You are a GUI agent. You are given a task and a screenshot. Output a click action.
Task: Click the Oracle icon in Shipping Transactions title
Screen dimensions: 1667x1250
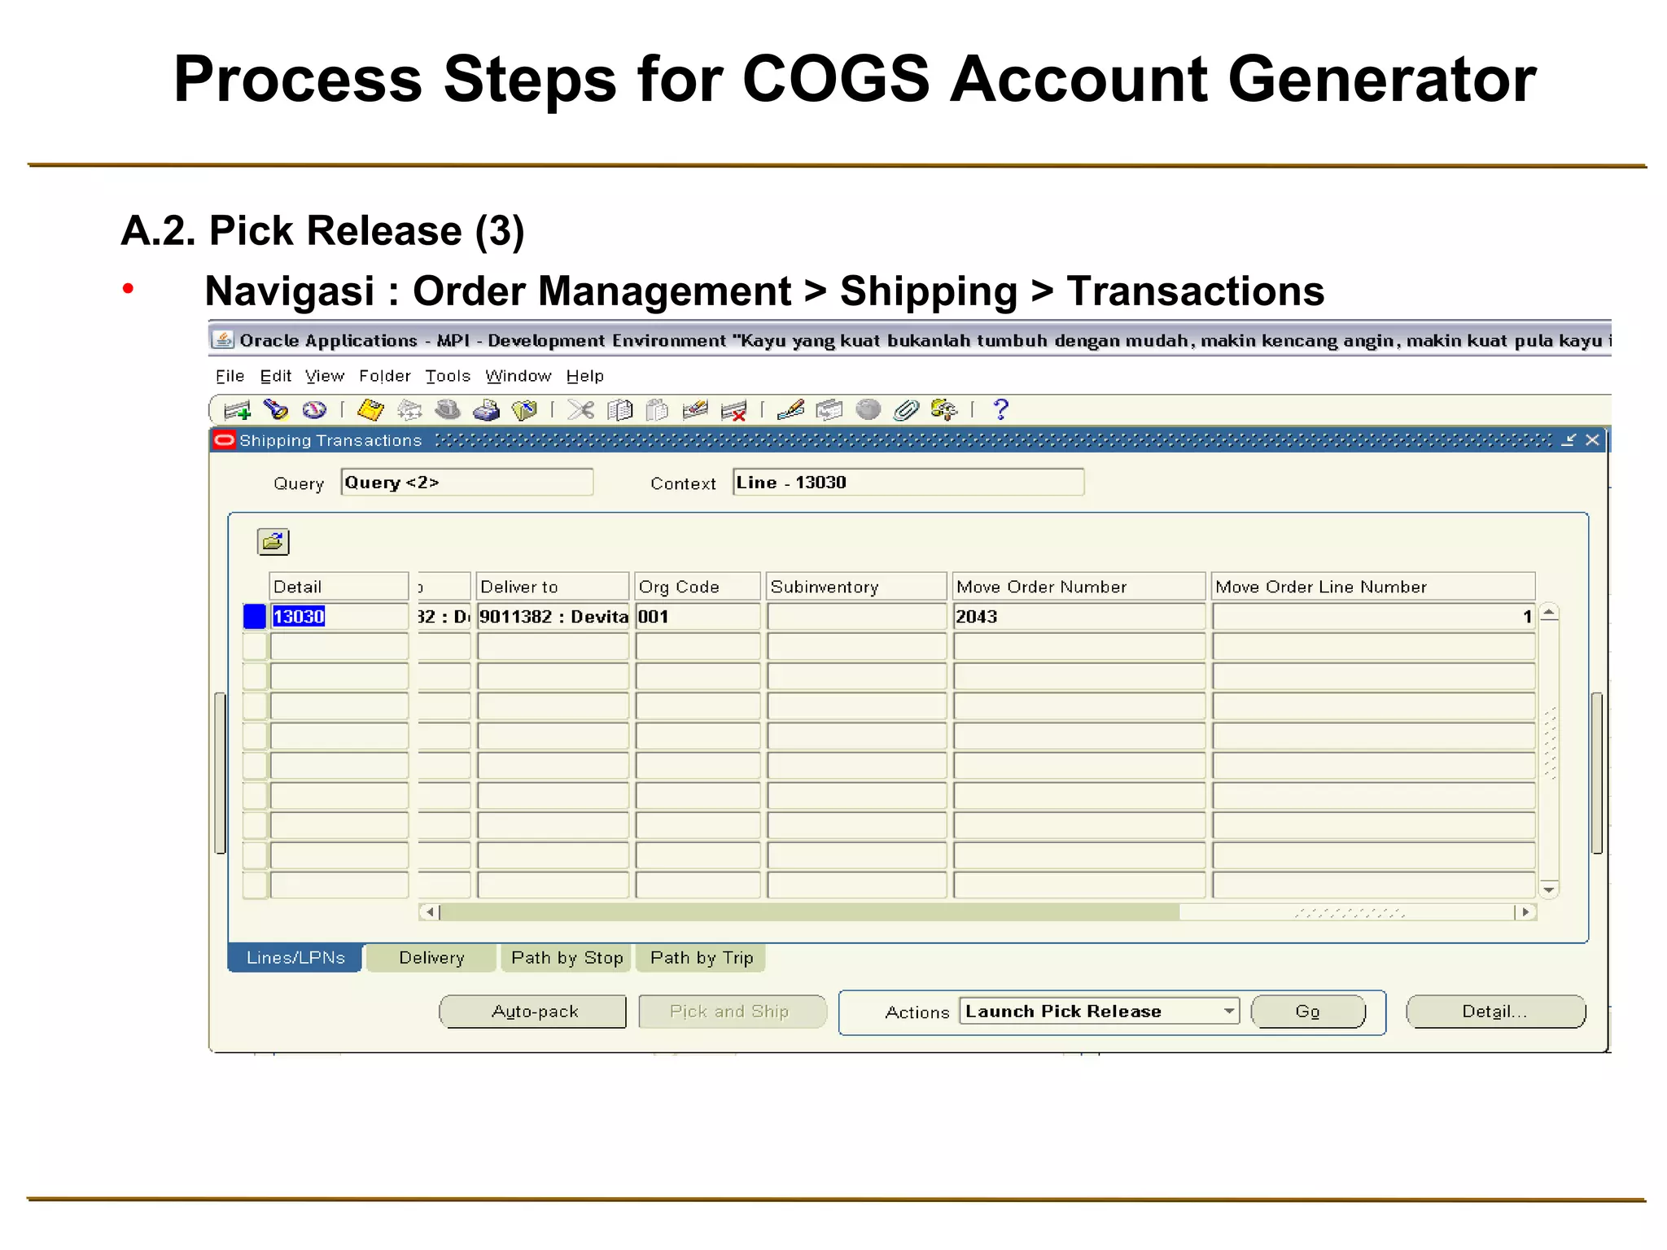point(225,440)
